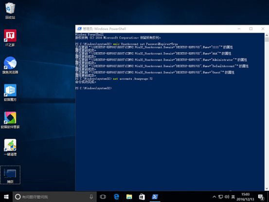Open the Windows Start menu
Screen dimensions: 269x202
pyautogui.click(x=6, y=197)
